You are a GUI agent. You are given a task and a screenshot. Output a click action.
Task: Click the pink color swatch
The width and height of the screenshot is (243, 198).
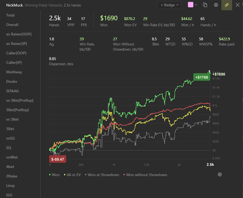pos(191,5)
